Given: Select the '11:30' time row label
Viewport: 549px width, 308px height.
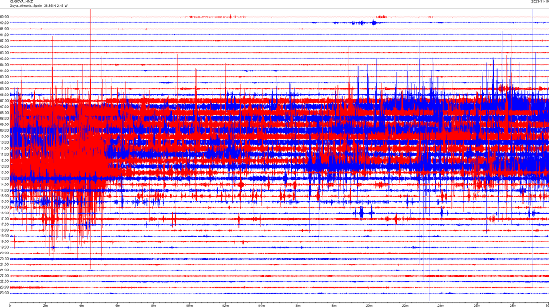Looking at the screenshot, I should click(4, 155).
